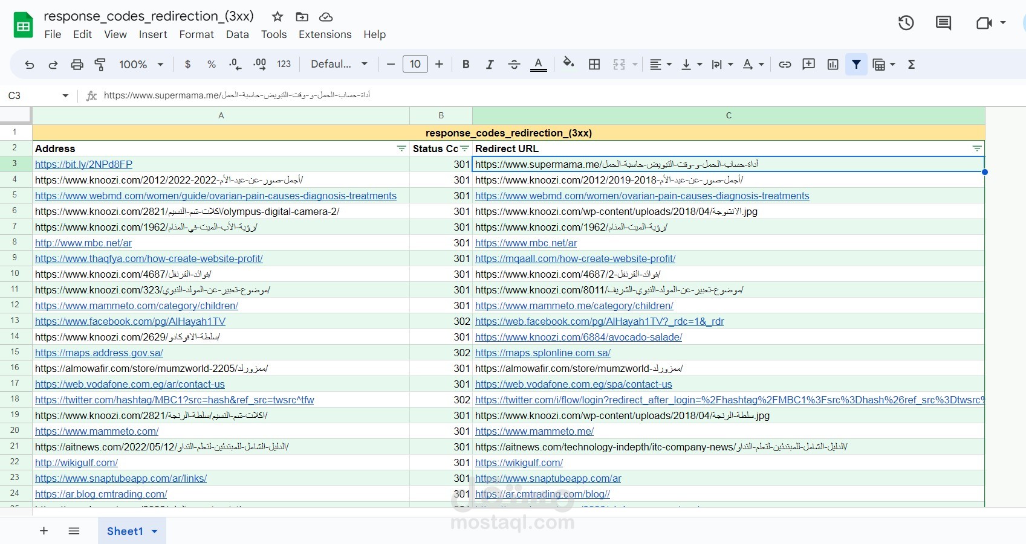The height and width of the screenshot is (544, 1026).
Task: Click the Functions sigma icon
Action: [912, 65]
